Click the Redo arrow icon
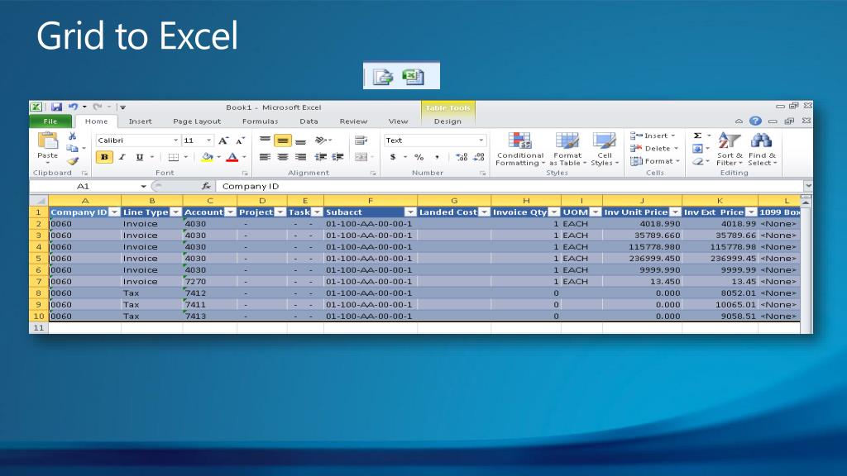 coord(98,107)
